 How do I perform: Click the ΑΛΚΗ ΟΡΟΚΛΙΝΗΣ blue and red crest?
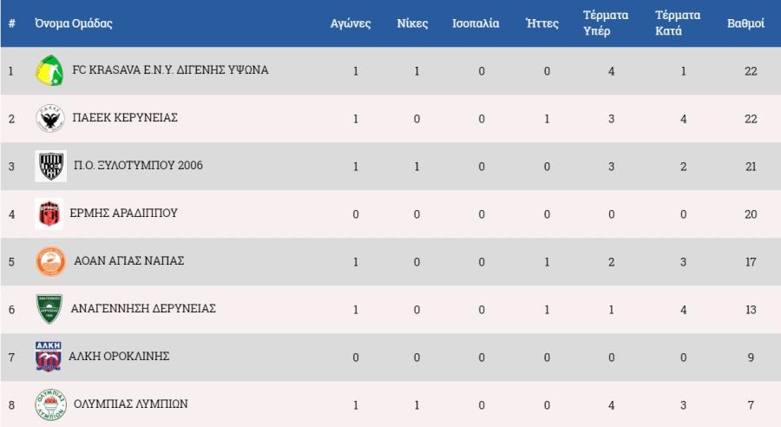[x=49, y=357]
